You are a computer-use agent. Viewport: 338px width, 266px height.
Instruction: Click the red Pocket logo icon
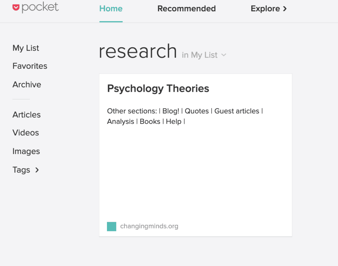click(16, 8)
